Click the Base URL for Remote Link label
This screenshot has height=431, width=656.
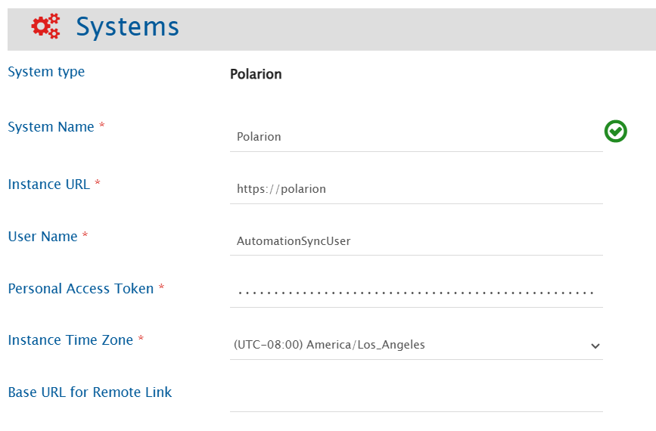[89, 392]
